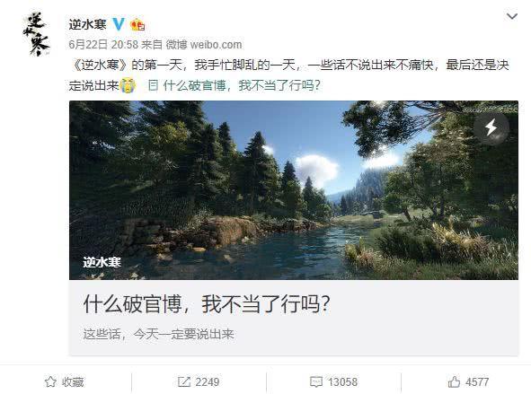
Task: Open the forest river cover image
Action: point(294,190)
